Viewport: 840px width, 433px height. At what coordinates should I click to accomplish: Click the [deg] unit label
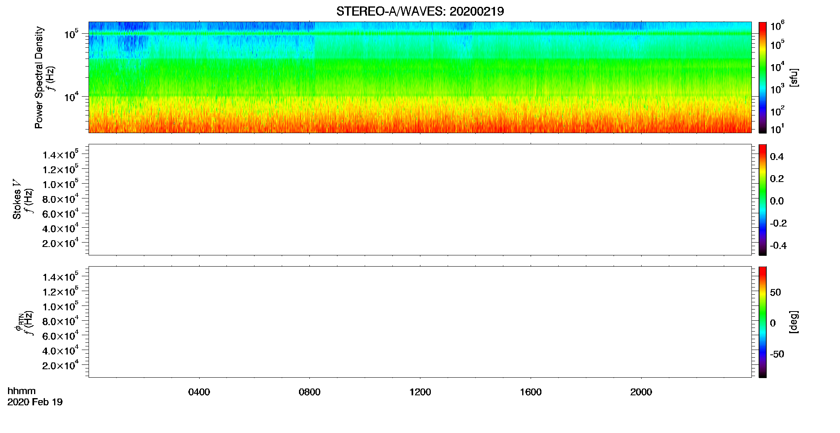(794, 322)
